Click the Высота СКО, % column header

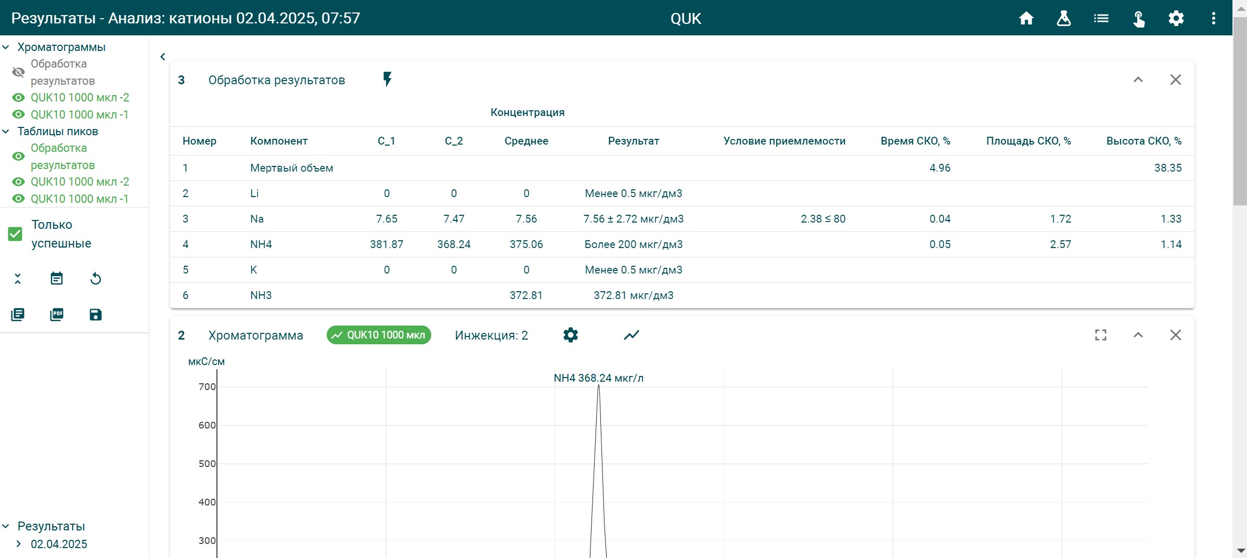(x=1143, y=141)
